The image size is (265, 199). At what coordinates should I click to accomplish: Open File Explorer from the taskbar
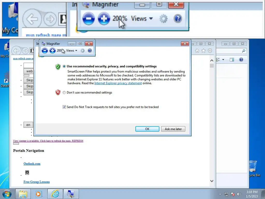(x=23, y=194)
